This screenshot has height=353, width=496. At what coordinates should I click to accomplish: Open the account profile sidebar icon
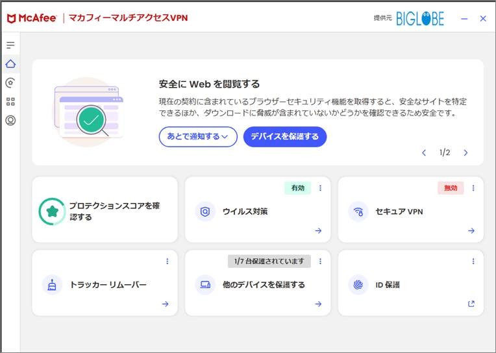coord(10,121)
